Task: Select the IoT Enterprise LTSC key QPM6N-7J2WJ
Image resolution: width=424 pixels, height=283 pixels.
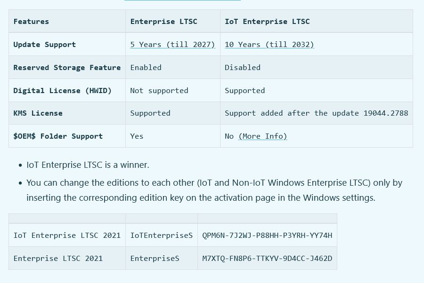Action: (267, 235)
